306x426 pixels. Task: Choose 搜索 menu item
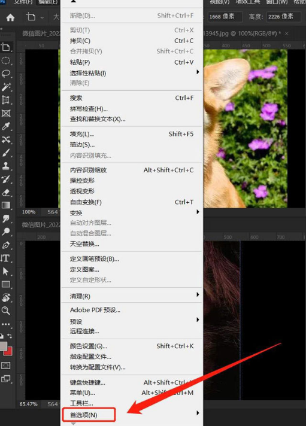132,98
